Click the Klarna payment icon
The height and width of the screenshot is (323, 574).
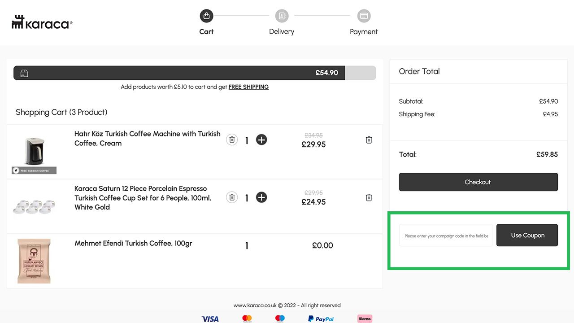click(x=365, y=319)
